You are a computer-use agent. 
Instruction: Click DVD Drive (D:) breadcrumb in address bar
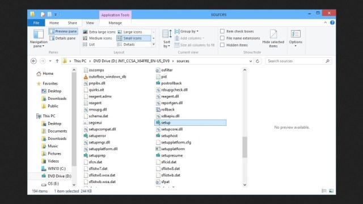[x=131, y=61]
